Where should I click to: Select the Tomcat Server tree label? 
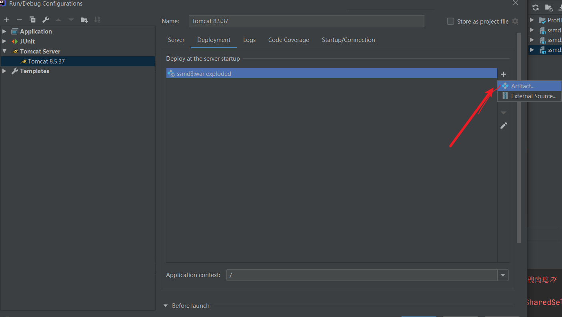pyautogui.click(x=40, y=52)
